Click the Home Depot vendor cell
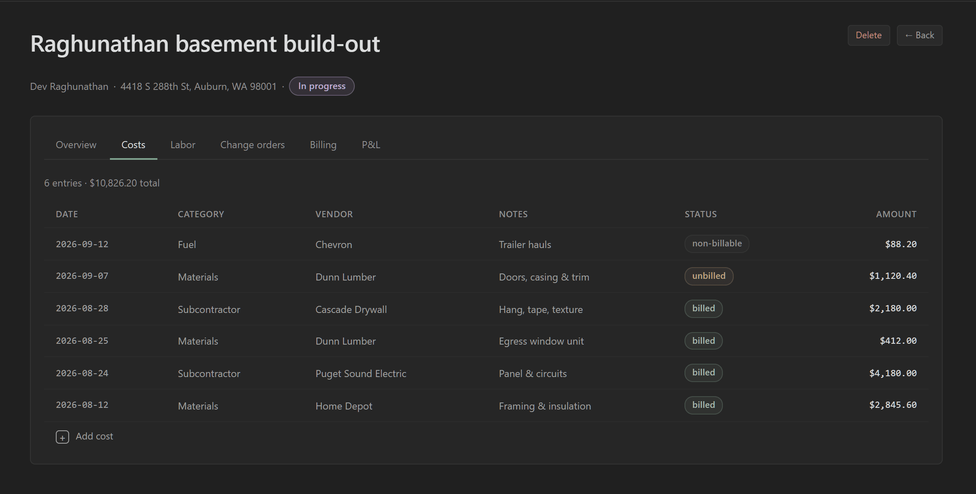 (344, 406)
